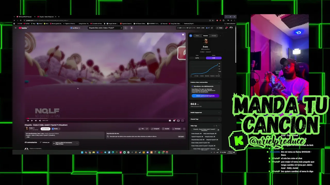Open Todos Los Hilos De Comentarios dropdown
The width and height of the screenshot is (330, 185).
coord(65,143)
